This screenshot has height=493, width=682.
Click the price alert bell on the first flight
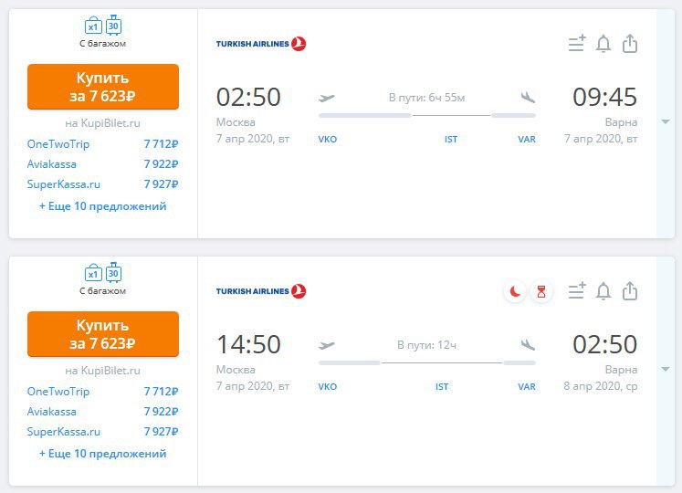603,44
